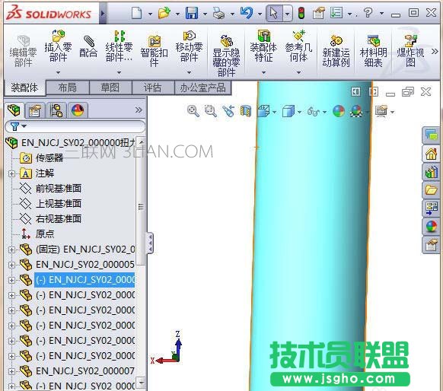The image size is (443, 391).
Task: Click Zoom to Fit magnifier icon
Action: tap(193, 111)
